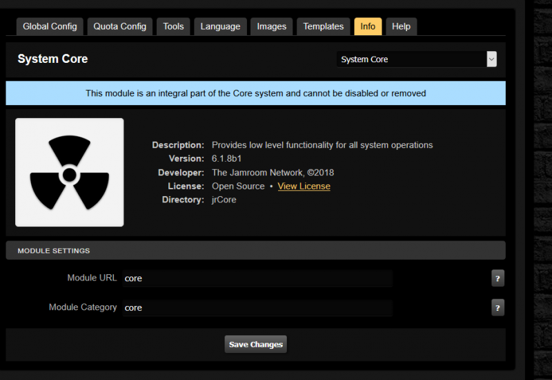Open the Help tab
This screenshot has width=552, height=380.
point(401,26)
